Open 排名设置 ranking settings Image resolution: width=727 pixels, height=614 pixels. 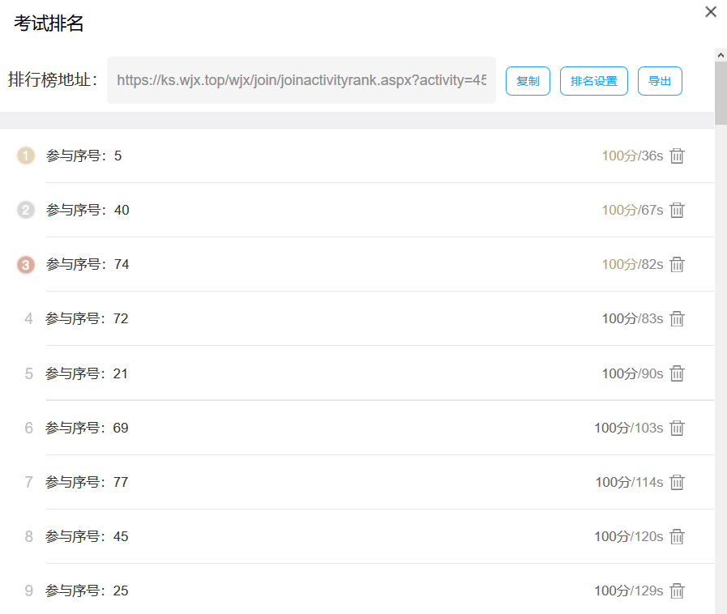(593, 81)
